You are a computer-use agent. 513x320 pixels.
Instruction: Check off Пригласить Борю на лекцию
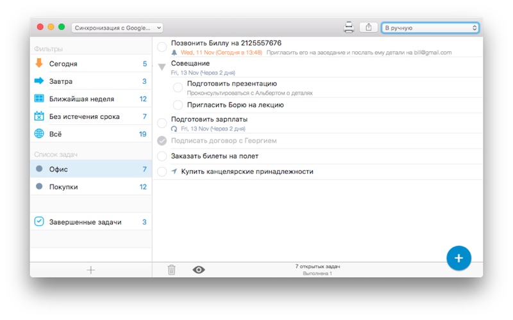click(x=178, y=105)
